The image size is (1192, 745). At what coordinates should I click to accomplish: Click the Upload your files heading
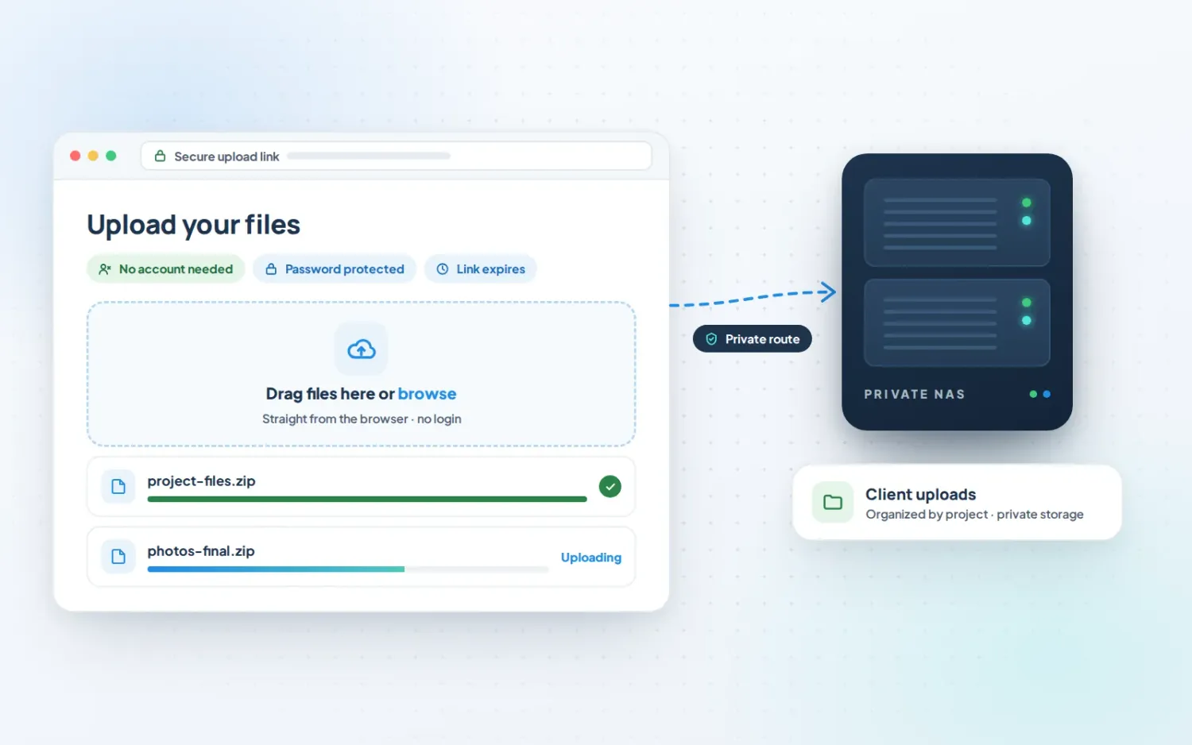tap(194, 225)
